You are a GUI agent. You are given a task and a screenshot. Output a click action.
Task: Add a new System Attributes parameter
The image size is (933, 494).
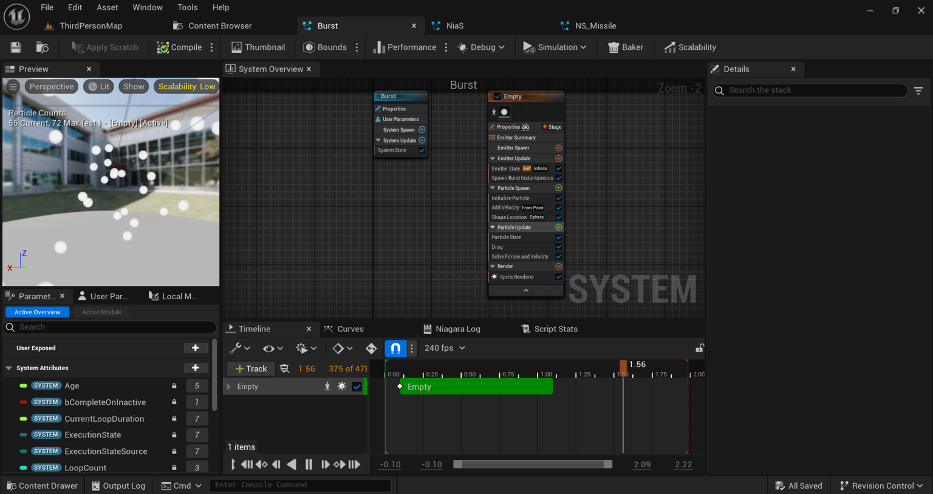point(196,368)
